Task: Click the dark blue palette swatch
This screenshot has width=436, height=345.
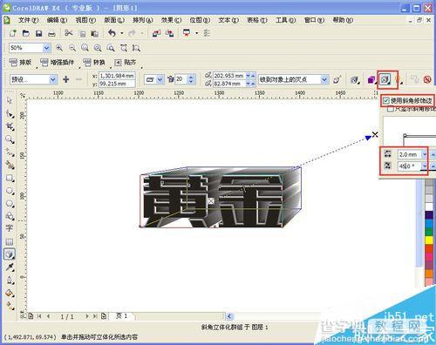Action: pyautogui.click(x=429, y=215)
